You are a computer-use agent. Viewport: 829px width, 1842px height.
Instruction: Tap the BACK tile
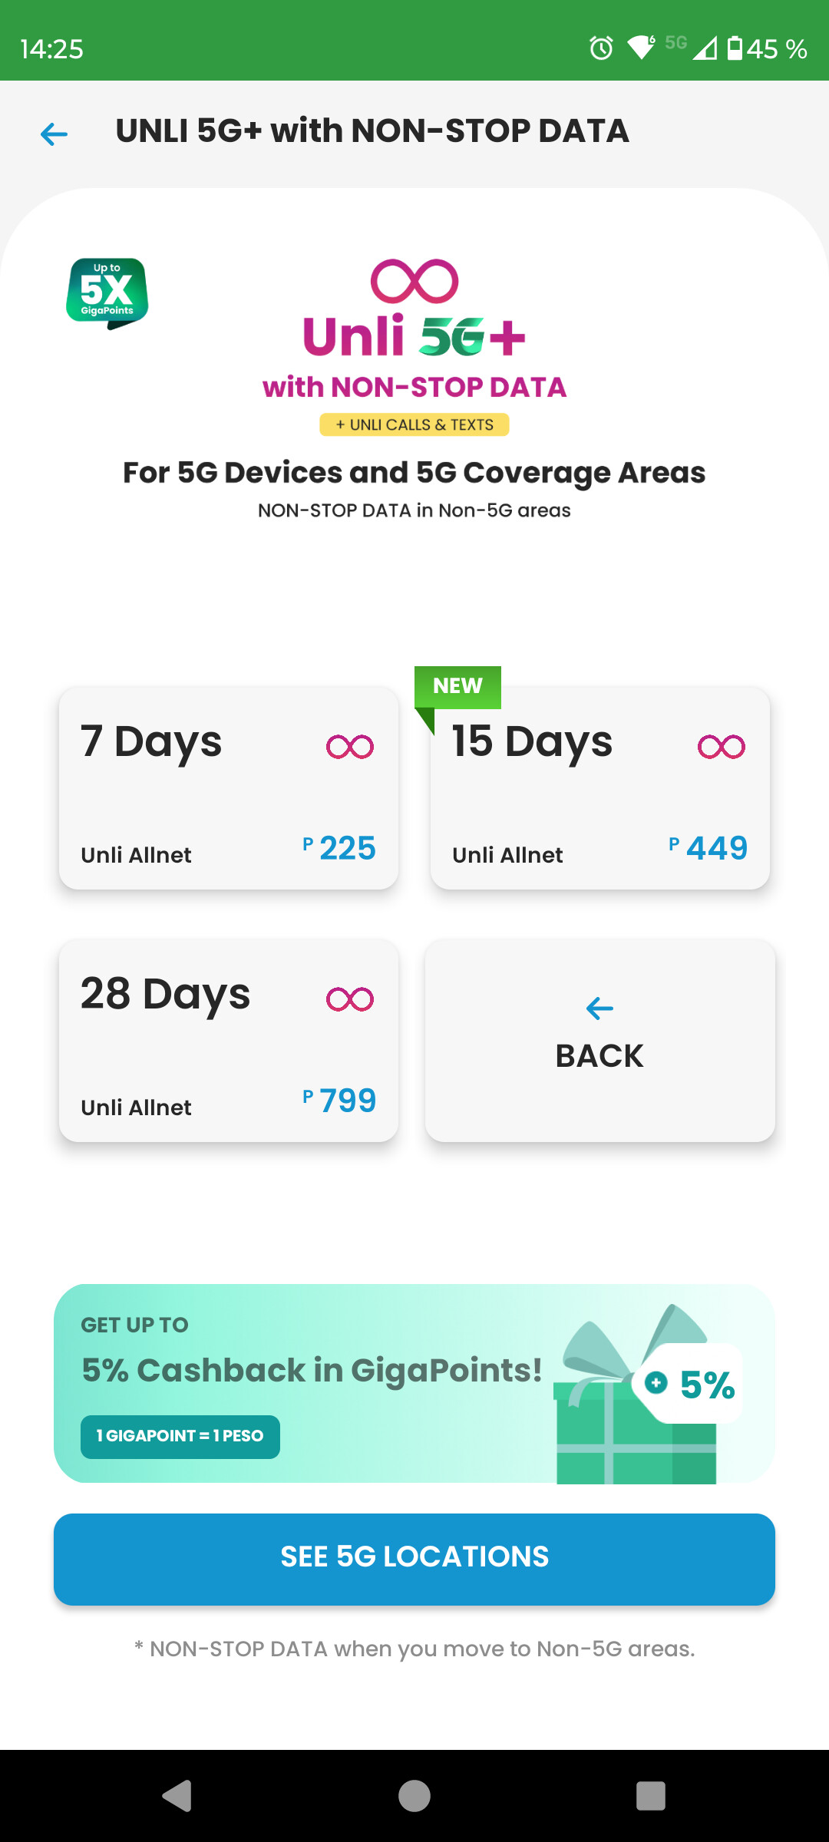600,1040
